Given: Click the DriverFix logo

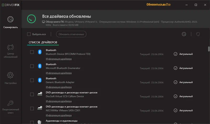Looking at the screenshot, I should [10, 5].
